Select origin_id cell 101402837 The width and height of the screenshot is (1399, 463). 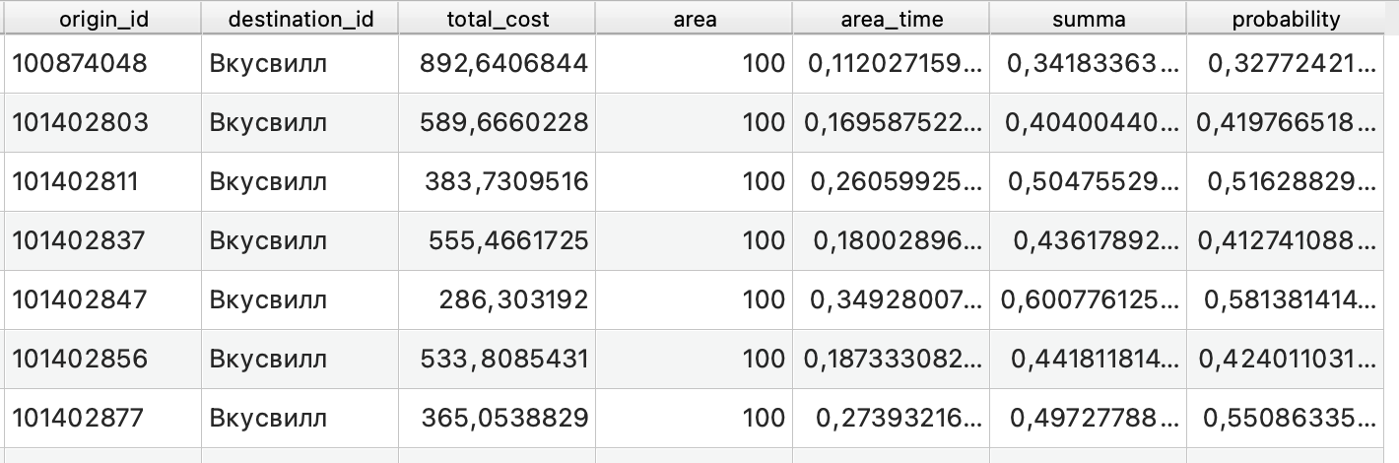(x=103, y=241)
